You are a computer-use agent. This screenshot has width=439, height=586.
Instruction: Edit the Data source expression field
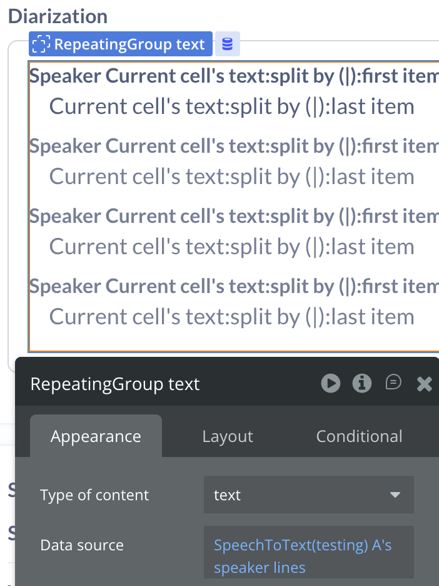coord(308,557)
